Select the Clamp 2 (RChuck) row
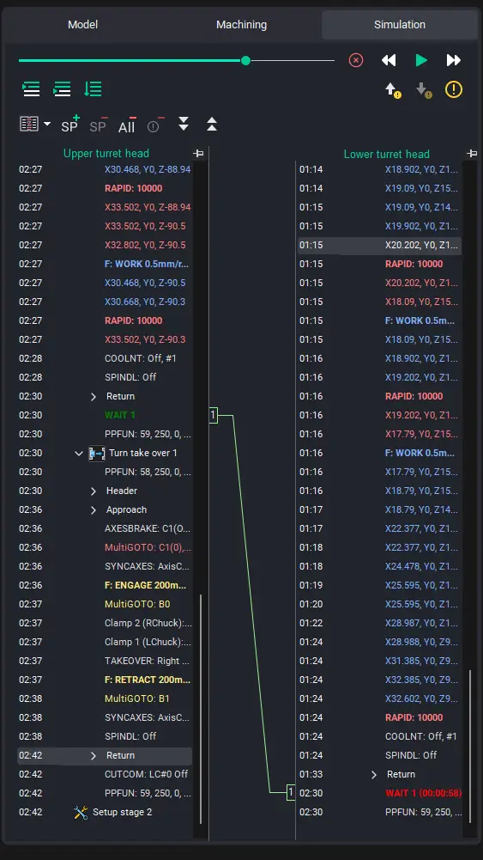The image size is (483, 860). click(x=105, y=623)
